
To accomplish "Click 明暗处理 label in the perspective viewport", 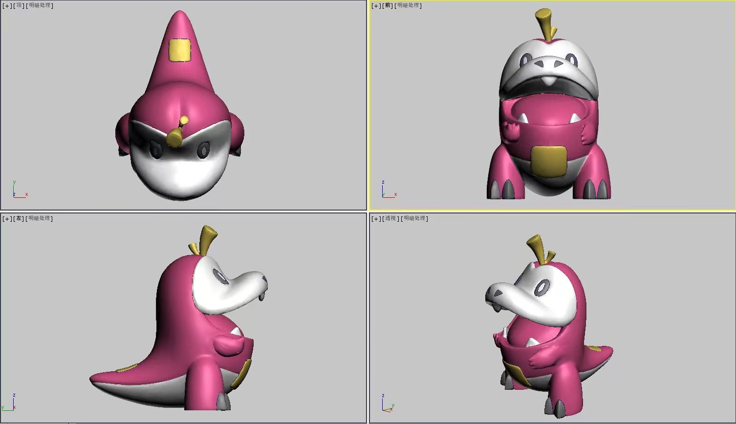I will (x=415, y=219).
